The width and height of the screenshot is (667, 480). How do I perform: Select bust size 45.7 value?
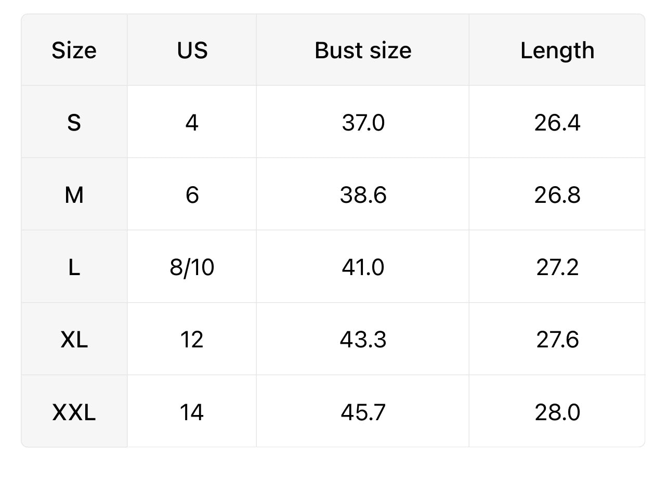pos(363,412)
